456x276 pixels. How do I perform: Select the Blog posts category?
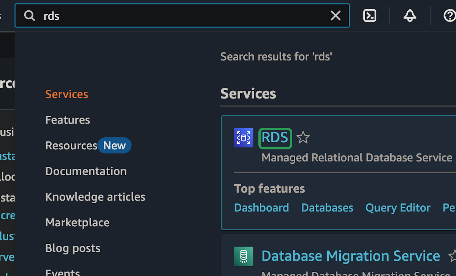pyautogui.click(x=73, y=248)
